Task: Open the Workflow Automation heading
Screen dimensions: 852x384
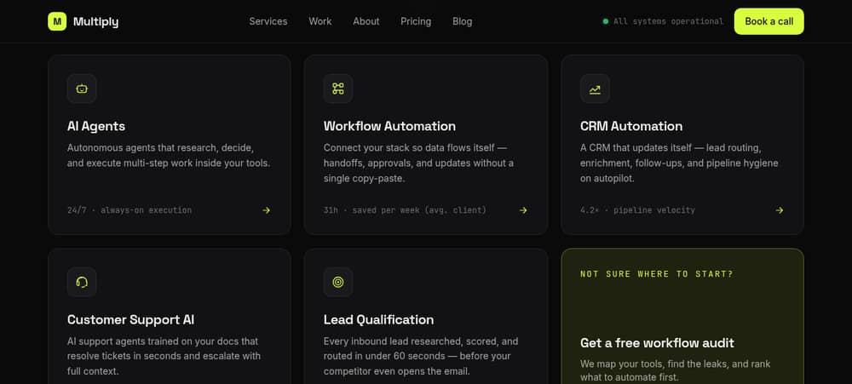Action: tap(389, 126)
